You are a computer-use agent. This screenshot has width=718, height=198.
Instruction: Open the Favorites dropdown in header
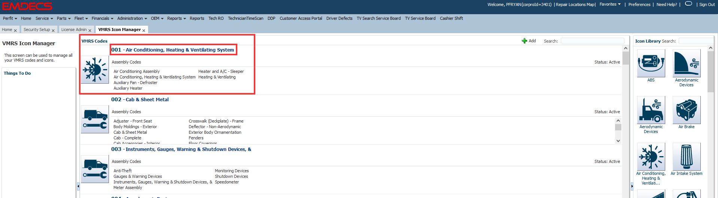pyautogui.click(x=610, y=4)
